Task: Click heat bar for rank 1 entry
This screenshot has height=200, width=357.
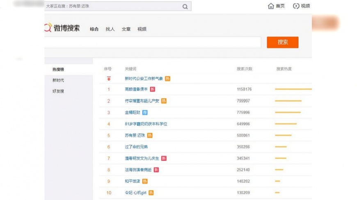Action: point(293,89)
